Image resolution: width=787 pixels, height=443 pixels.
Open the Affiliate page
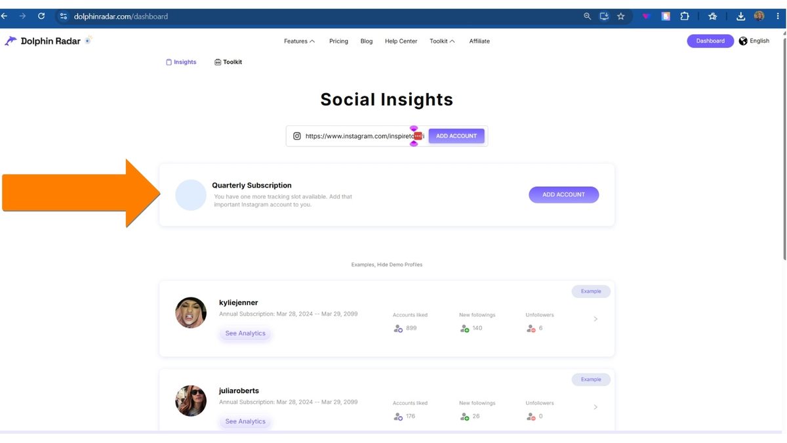click(479, 41)
